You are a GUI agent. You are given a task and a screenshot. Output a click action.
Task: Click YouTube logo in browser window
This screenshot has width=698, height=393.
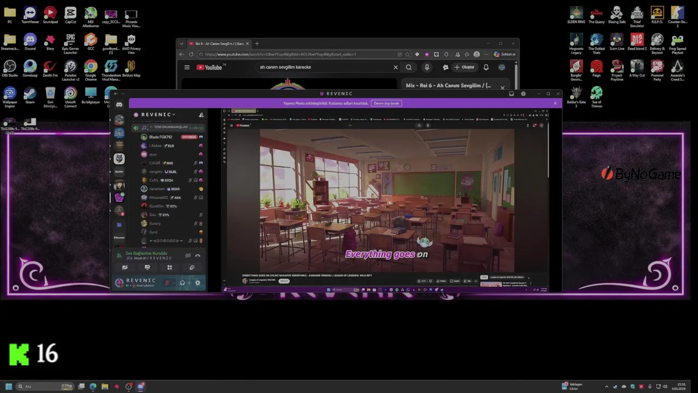coord(210,67)
